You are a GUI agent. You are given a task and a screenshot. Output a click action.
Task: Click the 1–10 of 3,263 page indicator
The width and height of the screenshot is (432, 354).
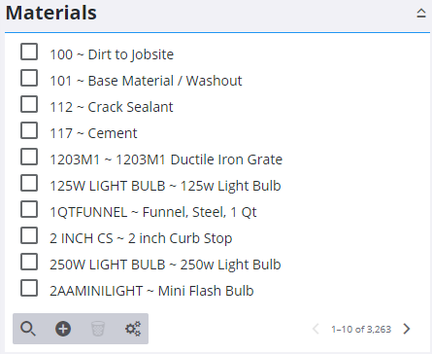[x=361, y=329]
